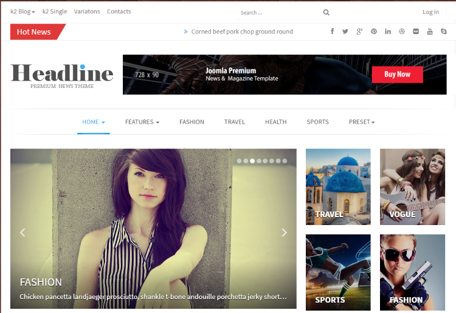Image resolution: width=456 pixels, height=313 pixels.
Task: Click the YouTube icon
Action: [x=430, y=32]
